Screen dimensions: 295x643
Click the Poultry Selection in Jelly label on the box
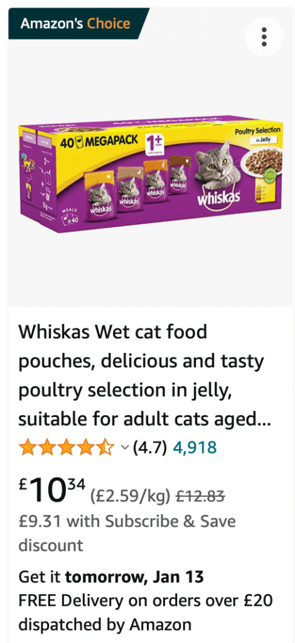pos(258,135)
